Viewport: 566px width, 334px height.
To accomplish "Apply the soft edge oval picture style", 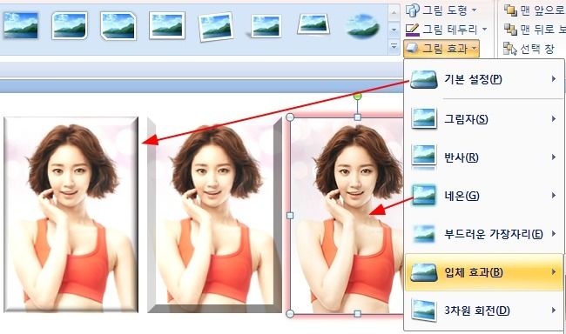I will click(362, 26).
